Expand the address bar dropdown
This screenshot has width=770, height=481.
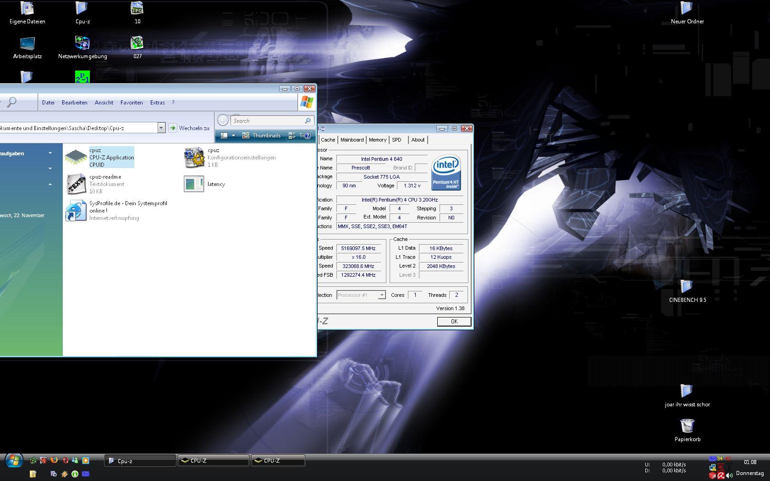pyautogui.click(x=161, y=128)
